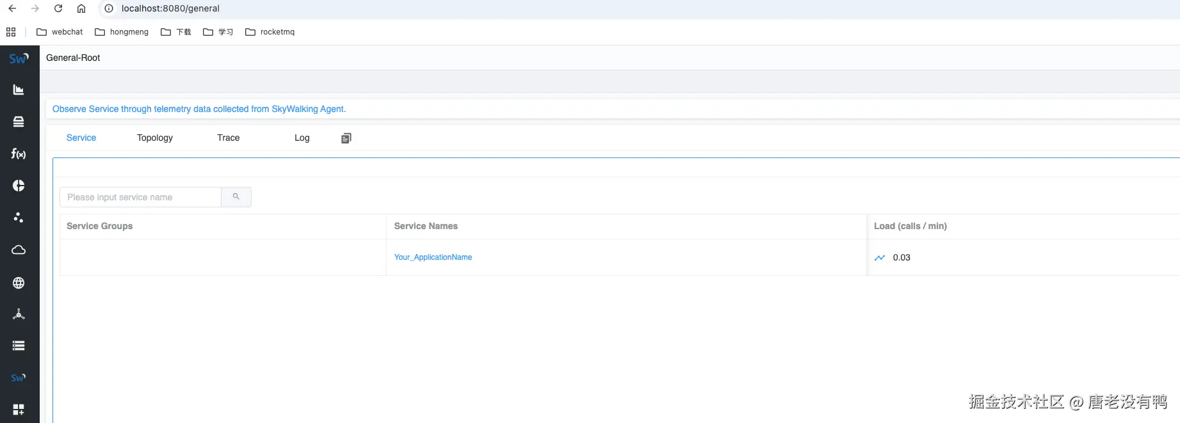Go back with browser back arrow
Screen dimensions: 1180x423
[x=12, y=8]
